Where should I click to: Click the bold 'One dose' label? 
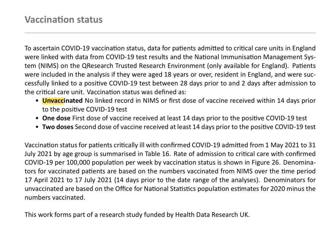tap(56, 118)
